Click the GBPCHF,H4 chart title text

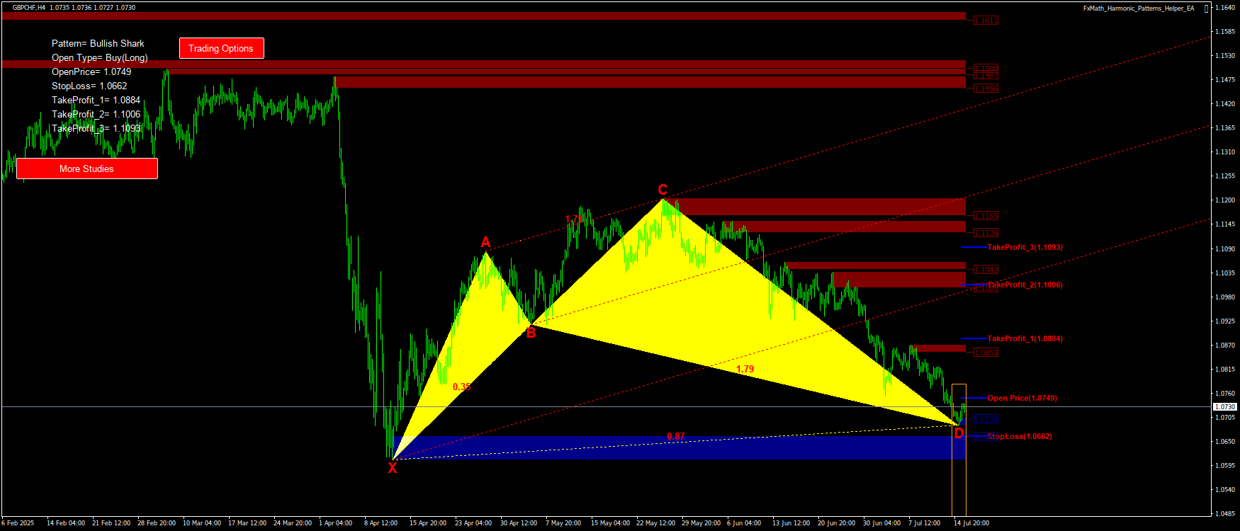point(29,8)
